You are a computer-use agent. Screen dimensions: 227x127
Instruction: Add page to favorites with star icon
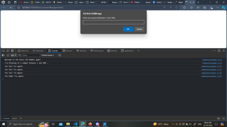coord(176,8)
